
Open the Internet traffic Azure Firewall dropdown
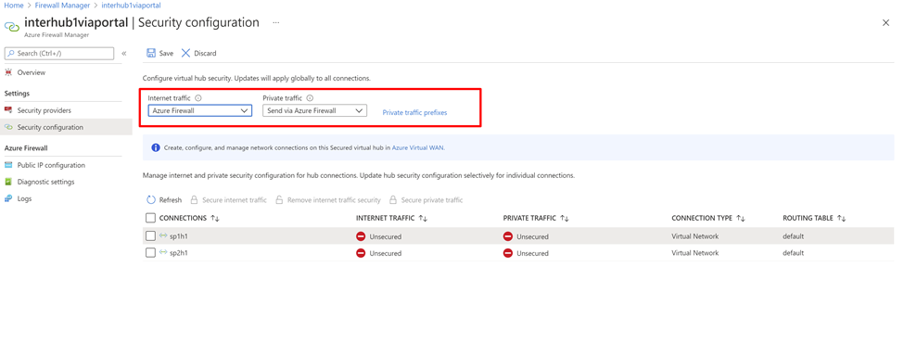point(200,110)
